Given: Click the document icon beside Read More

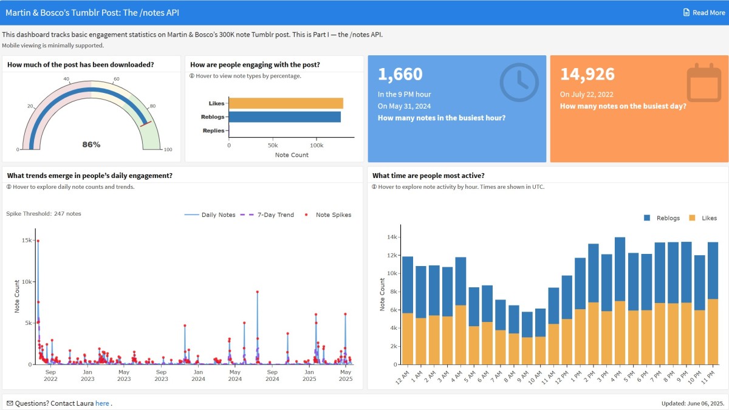Looking at the screenshot, I should click(x=686, y=12).
